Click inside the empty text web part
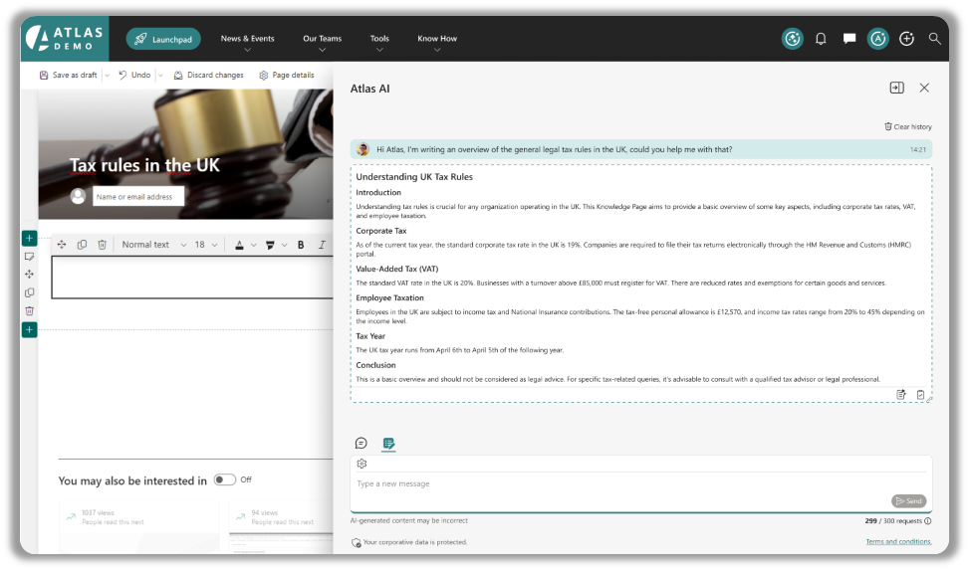Image resolution: width=969 pixels, height=570 pixels. click(x=192, y=278)
